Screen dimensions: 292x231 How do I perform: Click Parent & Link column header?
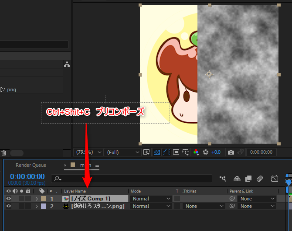pyautogui.click(x=241, y=191)
